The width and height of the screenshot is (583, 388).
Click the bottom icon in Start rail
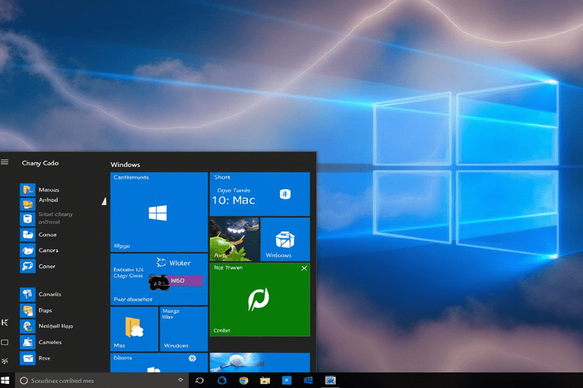point(5,361)
